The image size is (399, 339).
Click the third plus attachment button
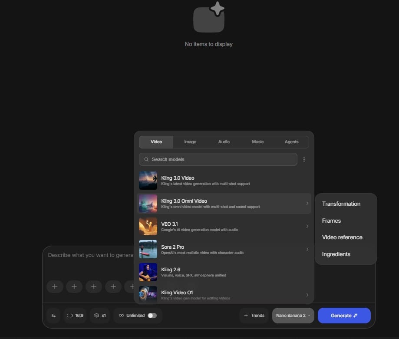(x=94, y=286)
